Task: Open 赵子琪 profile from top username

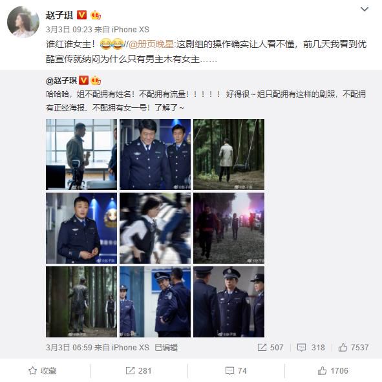Action: (59, 15)
